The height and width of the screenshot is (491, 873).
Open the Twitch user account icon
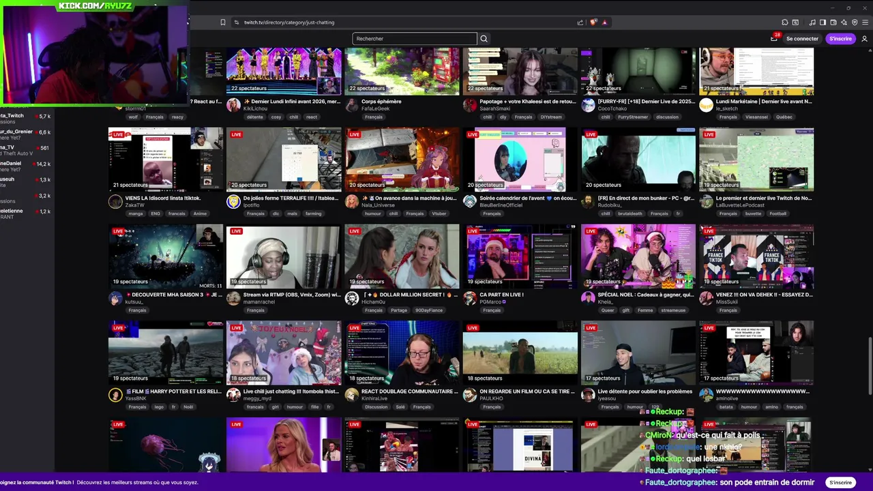pyautogui.click(x=864, y=39)
